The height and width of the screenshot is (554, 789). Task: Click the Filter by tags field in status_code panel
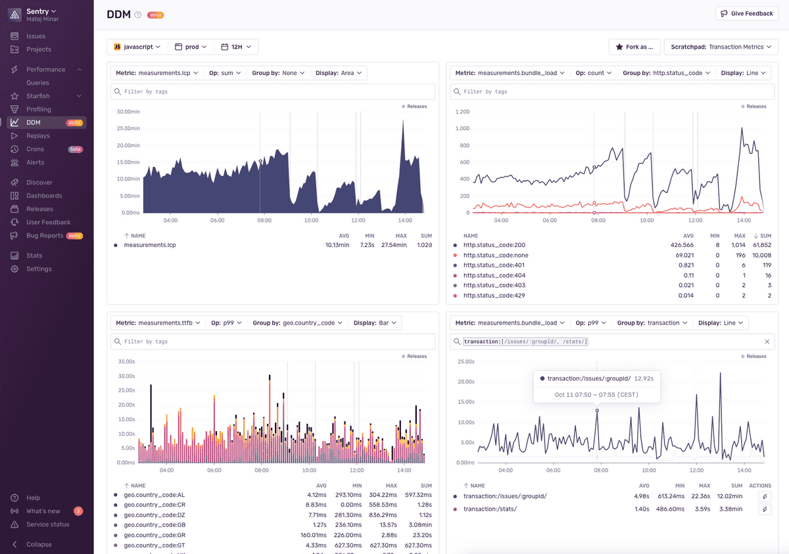612,92
